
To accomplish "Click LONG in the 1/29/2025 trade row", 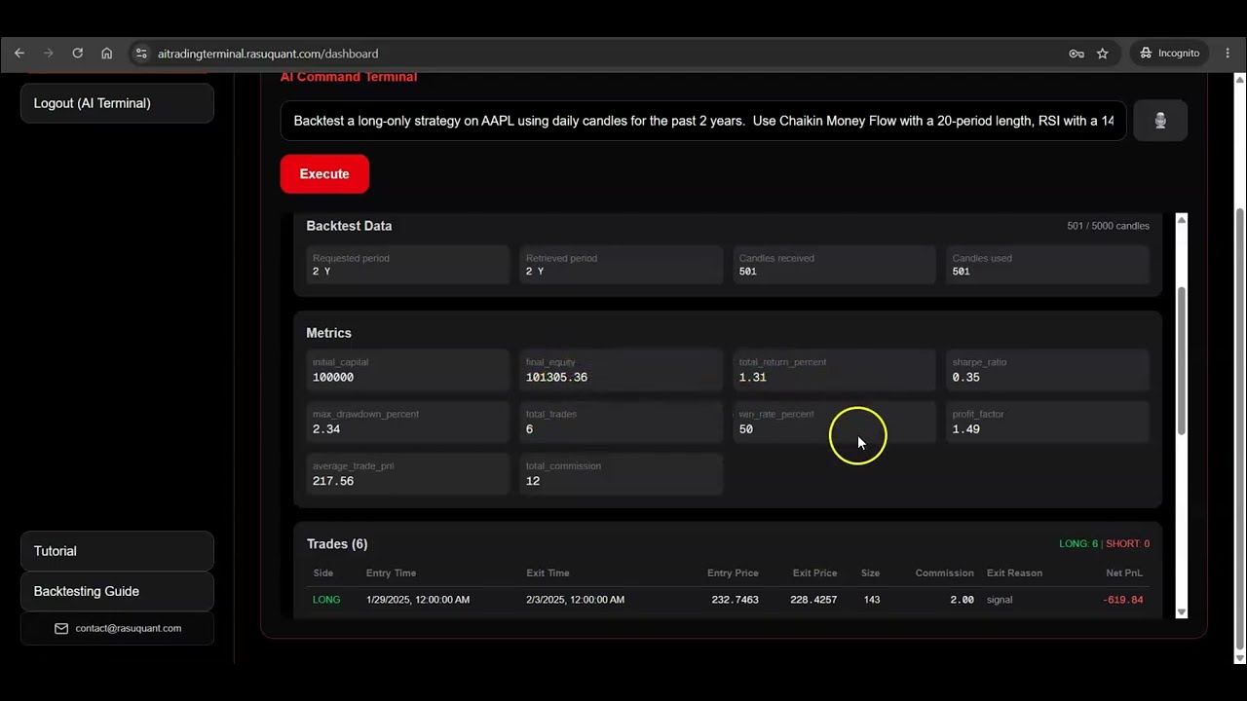I will (326, 600).
